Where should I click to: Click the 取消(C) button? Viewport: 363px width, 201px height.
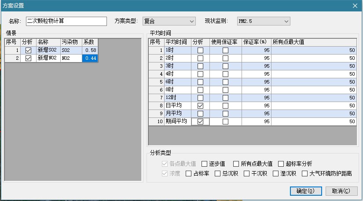(341, 191)
